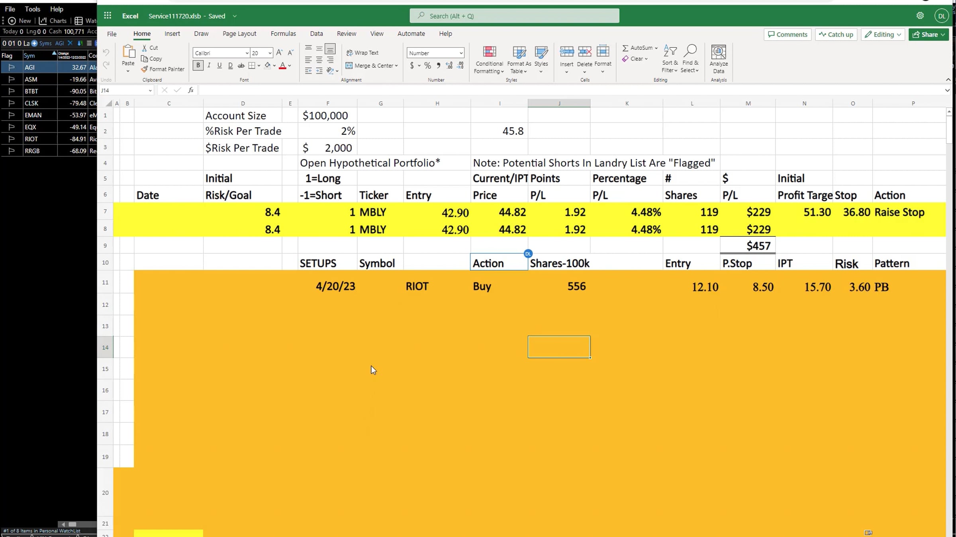
Task: Toggle center text alignment
Action: point(319,60)
